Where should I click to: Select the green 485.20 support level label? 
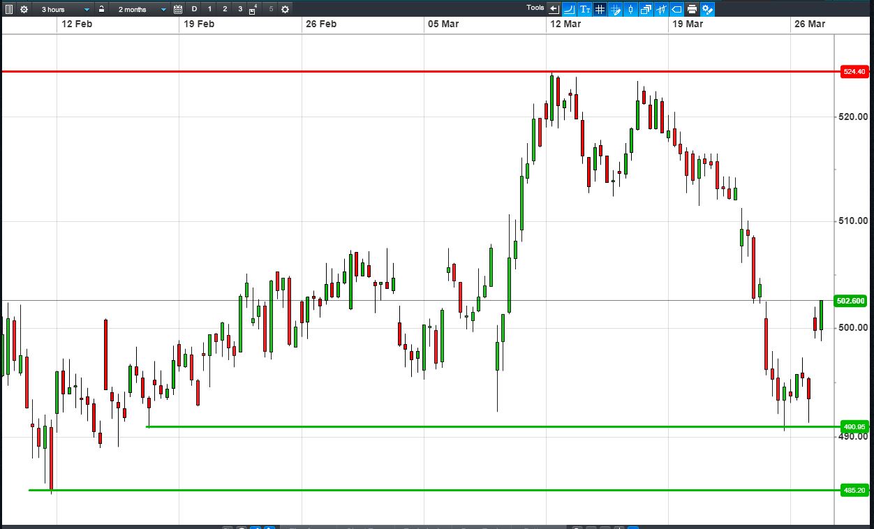(x=854, y=491)
